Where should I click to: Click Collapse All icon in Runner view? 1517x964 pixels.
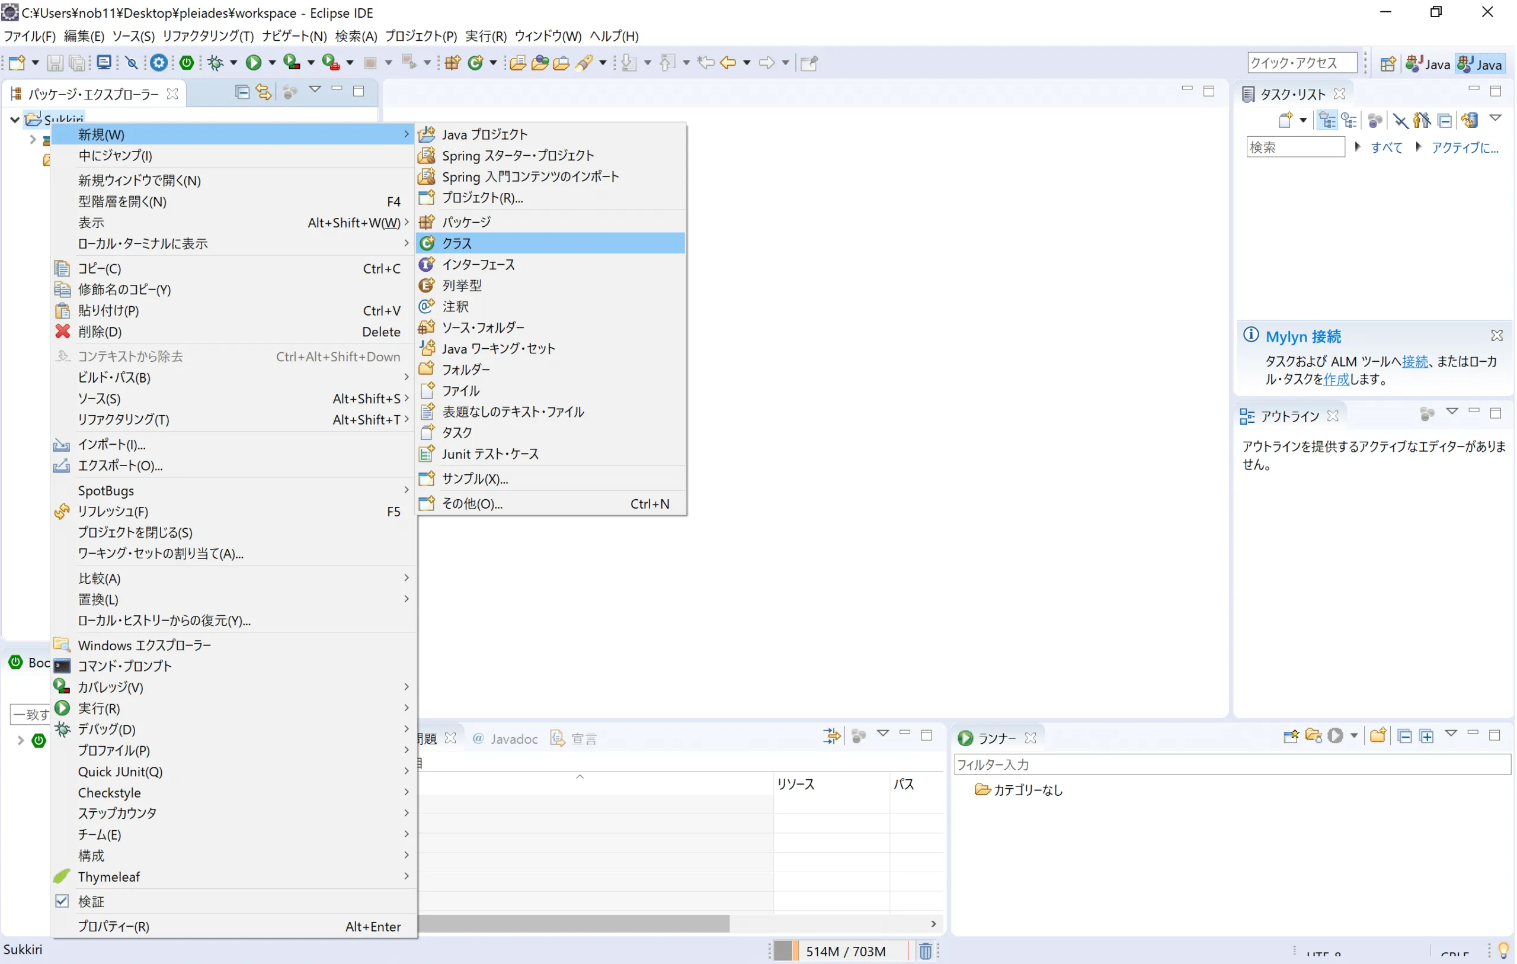tap(1404, 735)
